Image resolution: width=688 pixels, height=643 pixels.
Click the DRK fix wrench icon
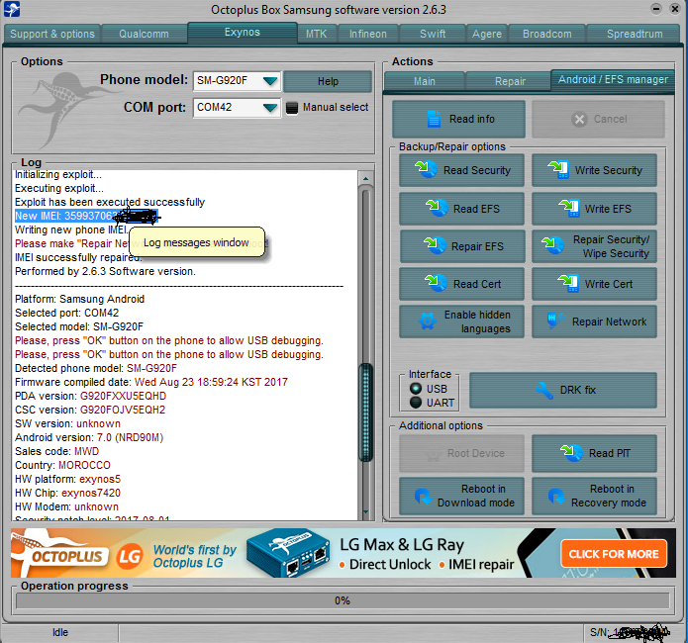tap(544, 390)
